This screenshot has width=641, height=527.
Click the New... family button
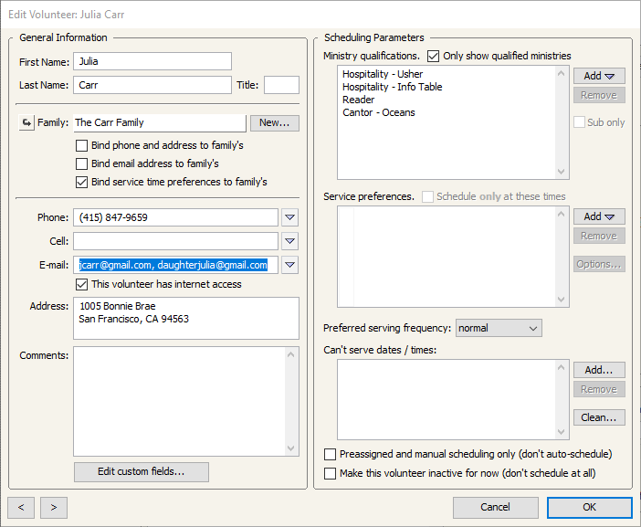[275, 123]
